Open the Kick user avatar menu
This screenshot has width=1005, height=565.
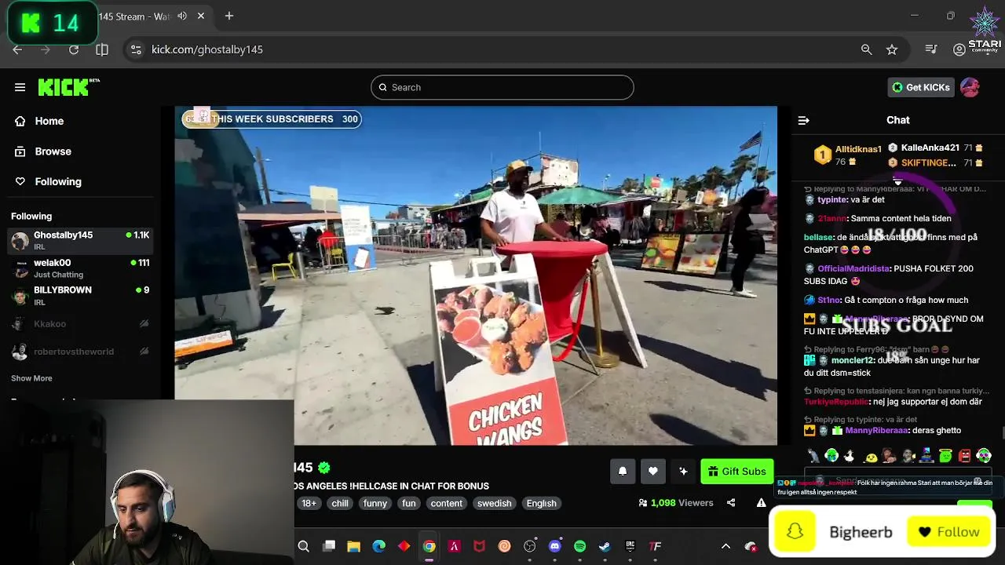pyautogui.click(x=970, y=87)
